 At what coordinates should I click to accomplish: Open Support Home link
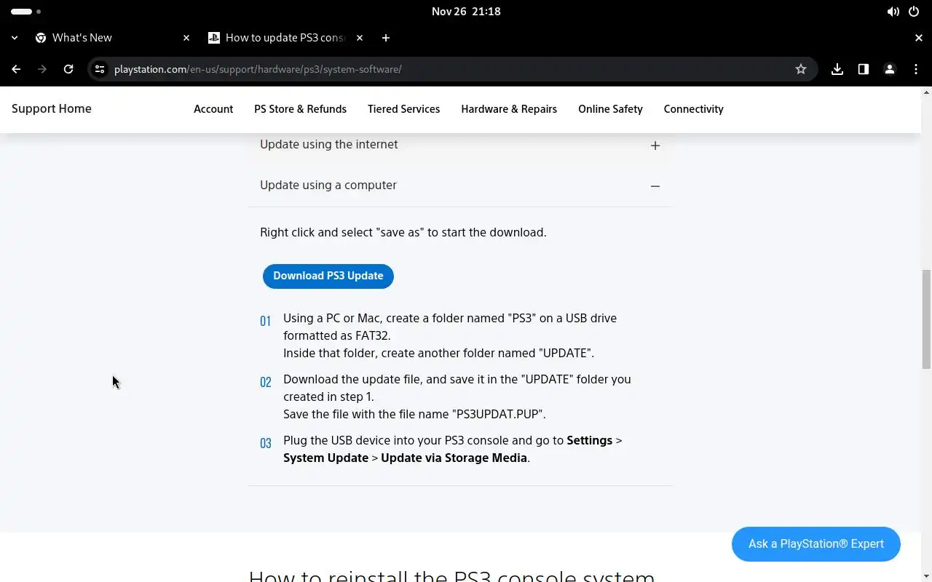tap(52, 109)
